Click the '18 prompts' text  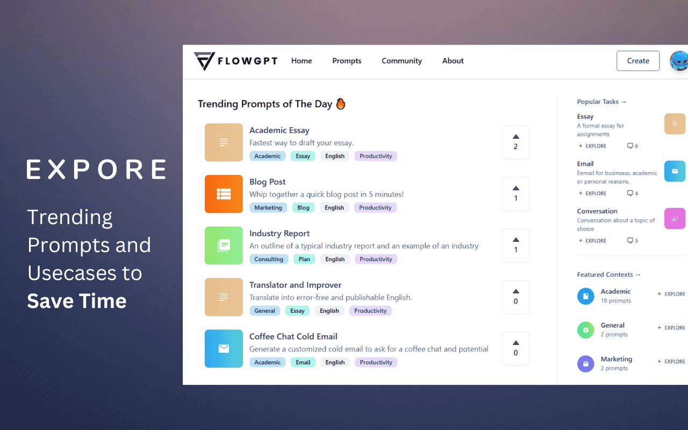pos(616,301)
